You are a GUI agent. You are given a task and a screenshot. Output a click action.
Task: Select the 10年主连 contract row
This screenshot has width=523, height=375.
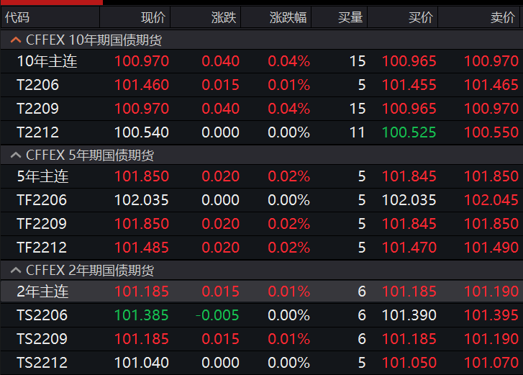pyautogui.click(x=47, y=62)
